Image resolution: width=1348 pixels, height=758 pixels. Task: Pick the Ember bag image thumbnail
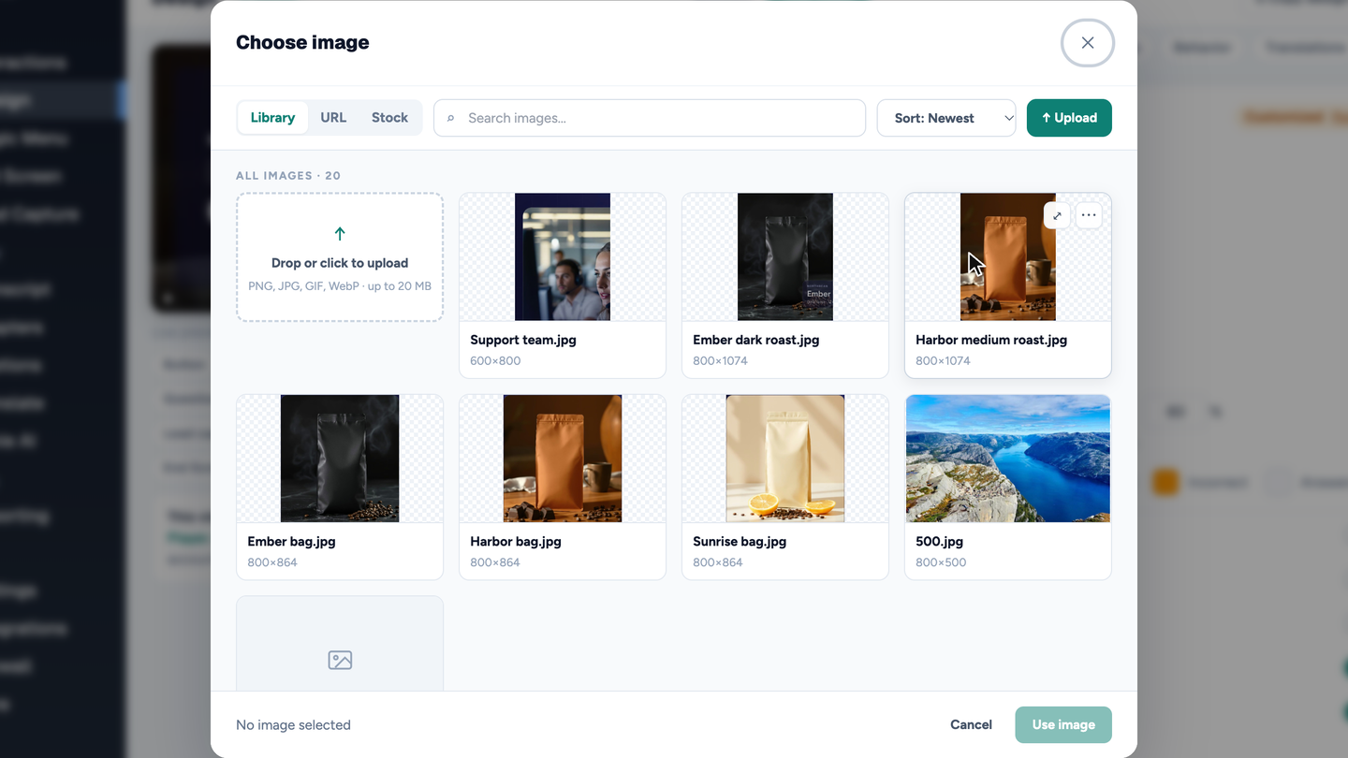click(x=340, y=459)
